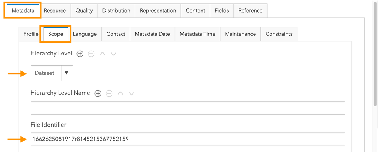
Task: Move Hierarchy Level down with chevron
Action: (x=113, y=54)
